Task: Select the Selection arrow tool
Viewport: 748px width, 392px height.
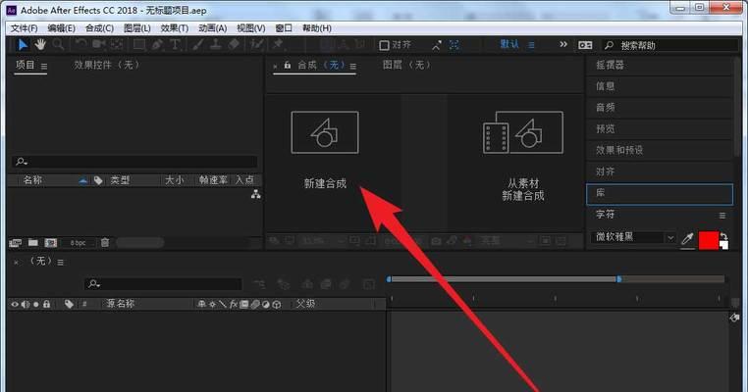Action: (x=23, y=45)
